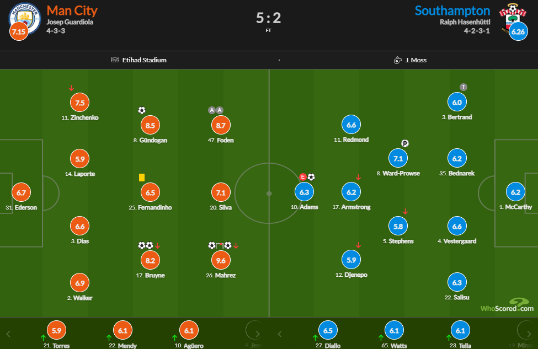Open goalkeeper Ederson's rating marker
This screenshot has width=538, height=349.
[x=22, y=192]
